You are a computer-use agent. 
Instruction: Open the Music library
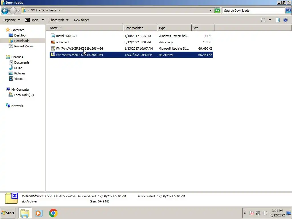click(18, 68)
